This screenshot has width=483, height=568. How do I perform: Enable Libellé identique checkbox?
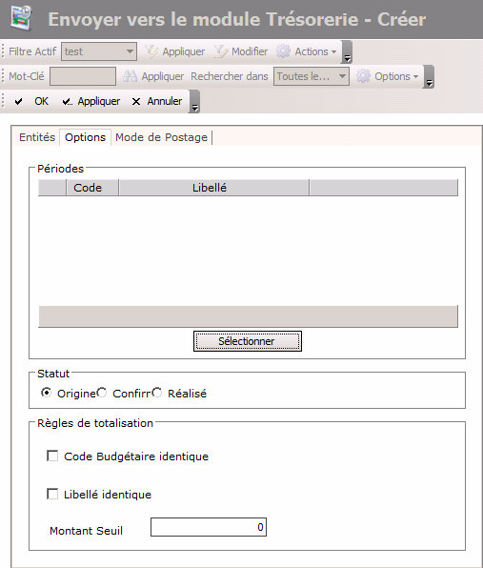(x=52, y=494)
